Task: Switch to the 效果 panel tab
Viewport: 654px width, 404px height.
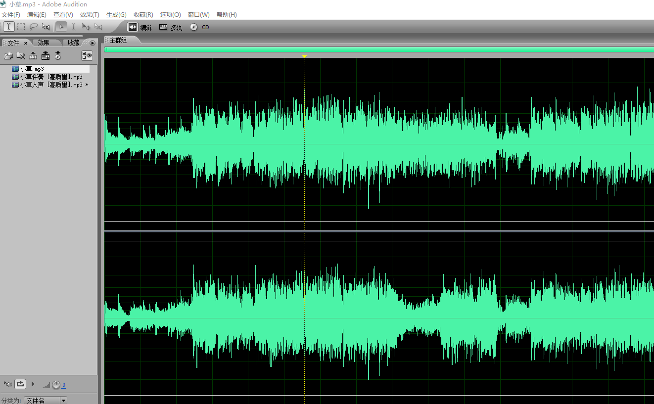Action: tap(44, 43)
